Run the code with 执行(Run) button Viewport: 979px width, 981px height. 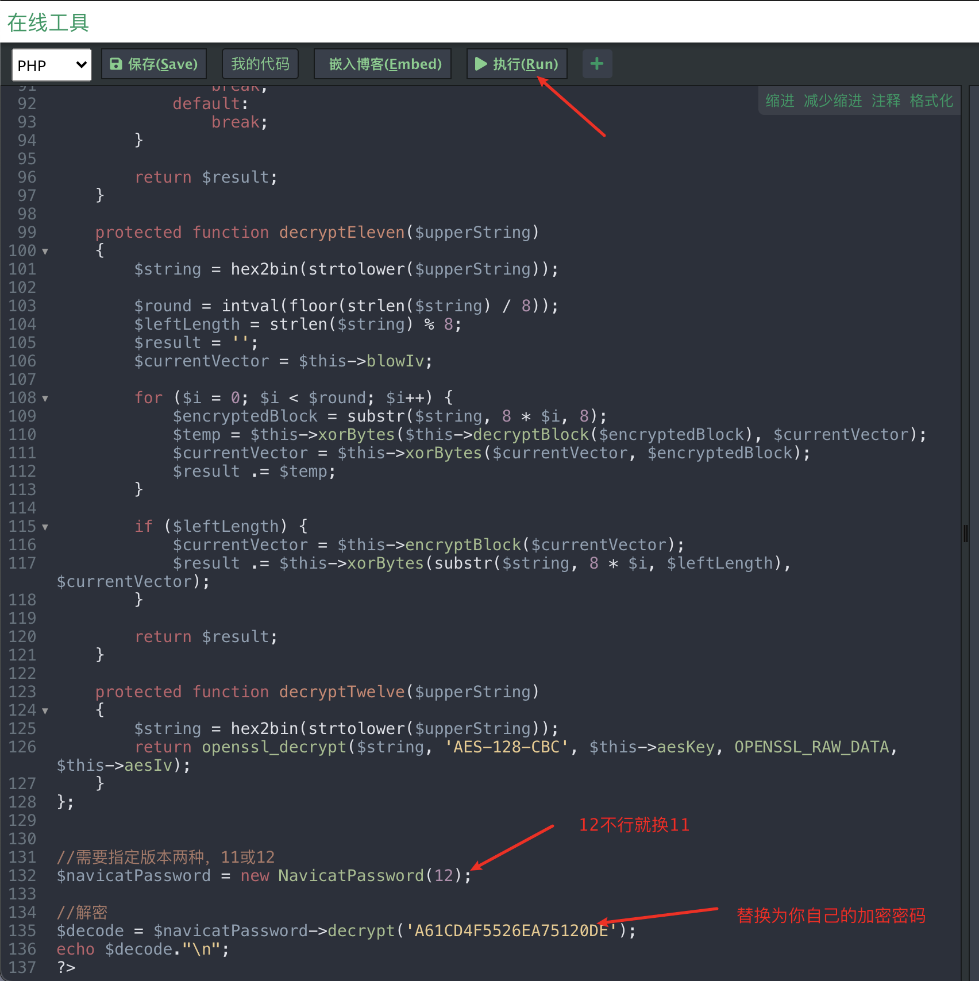(517, 64)
